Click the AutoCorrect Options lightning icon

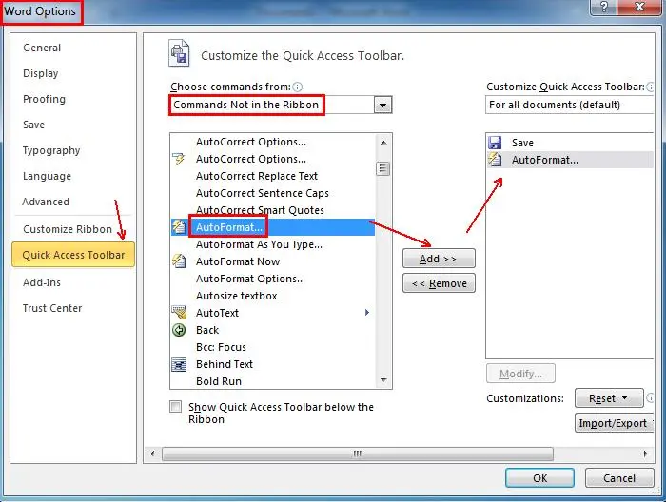tap(179, 159)
